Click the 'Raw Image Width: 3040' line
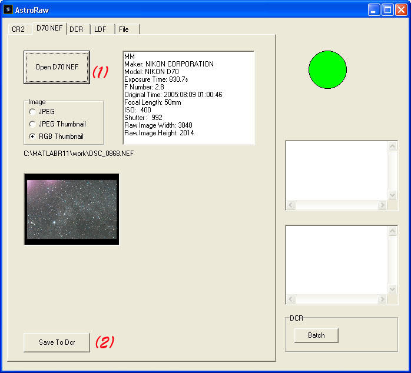The width and height of the screenshot is (411, 373). [x=158, y=125]
